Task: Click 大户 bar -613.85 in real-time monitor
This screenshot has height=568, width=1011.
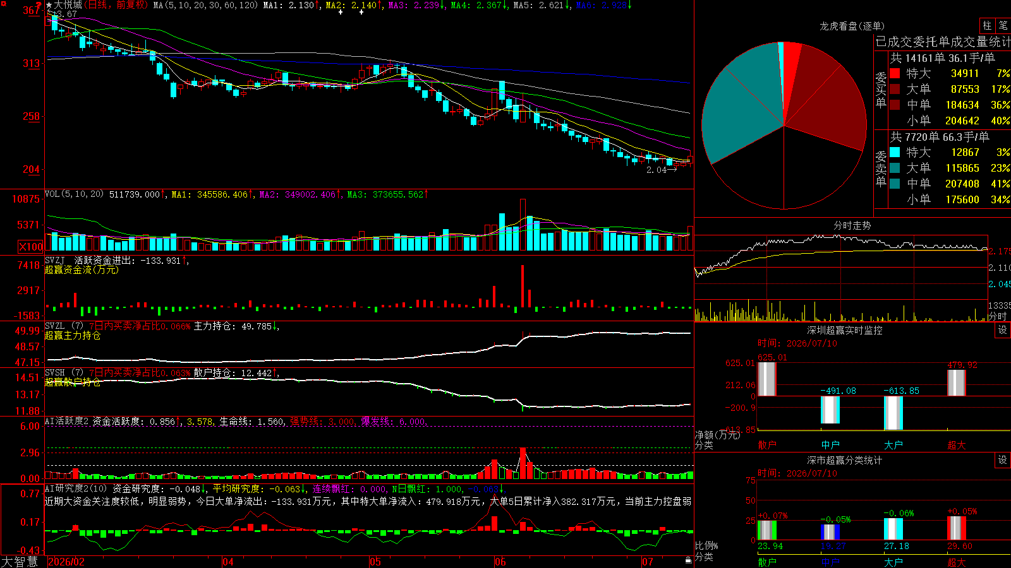Action: pyautogui.click(x=893, y=413)
